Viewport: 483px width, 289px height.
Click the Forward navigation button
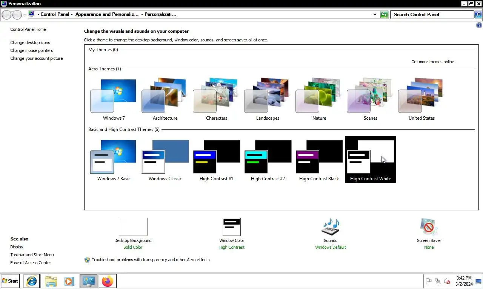(x=17, y=15)
